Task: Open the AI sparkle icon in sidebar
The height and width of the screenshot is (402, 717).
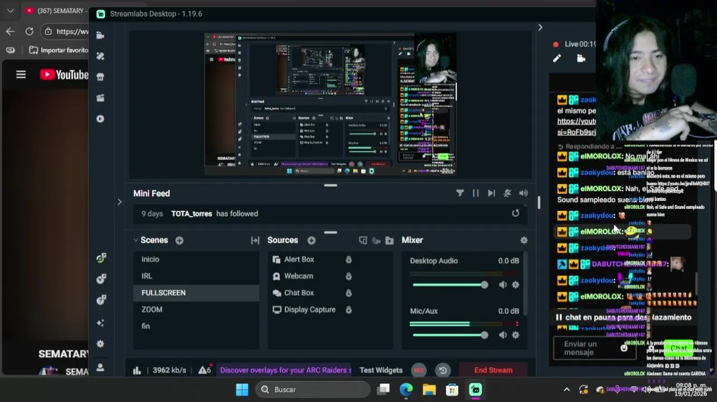Action: pyautogui.click(x=100, y=323)
